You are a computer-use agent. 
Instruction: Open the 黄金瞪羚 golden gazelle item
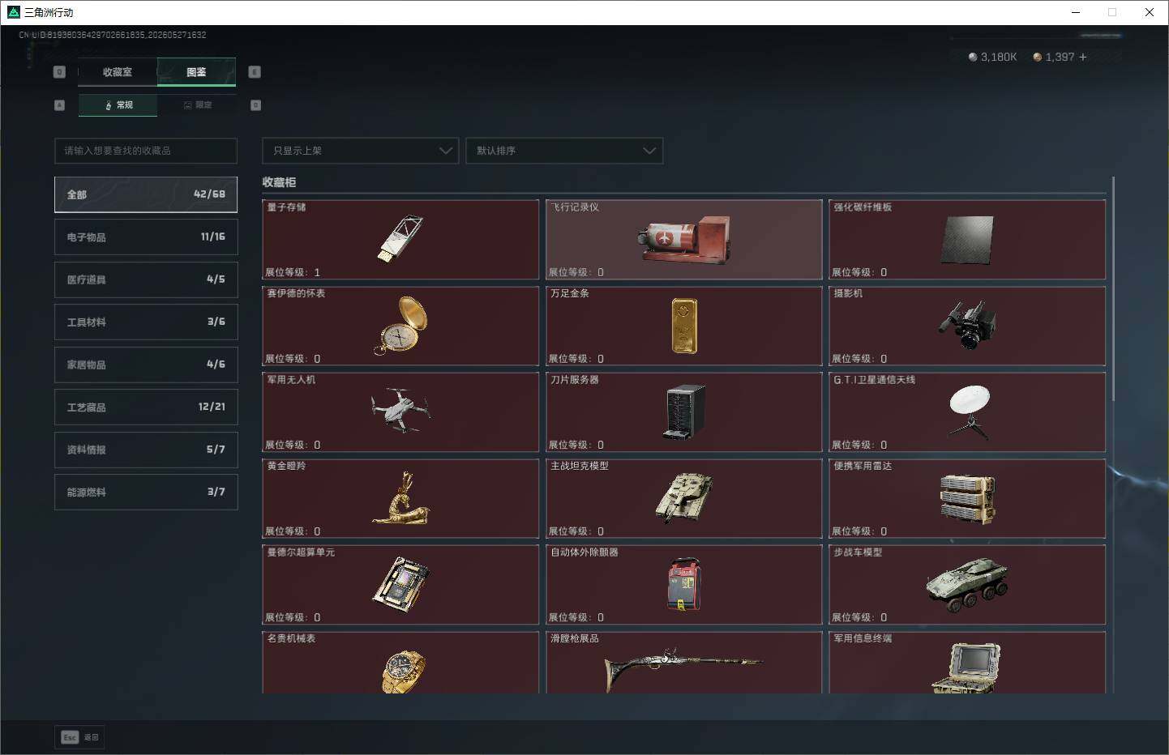pyautogui.click(x=400, y=498)
